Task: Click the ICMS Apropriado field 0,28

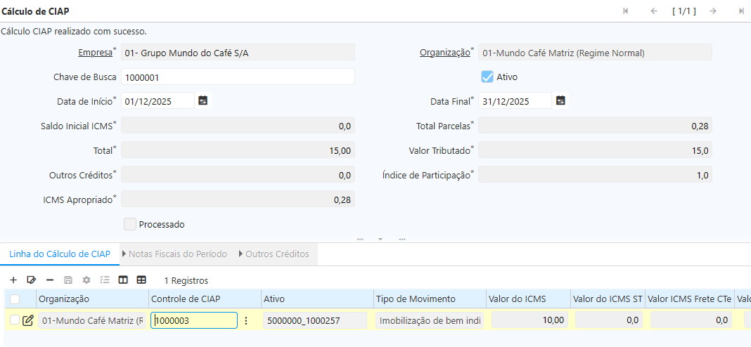Action: pos(238,199)
